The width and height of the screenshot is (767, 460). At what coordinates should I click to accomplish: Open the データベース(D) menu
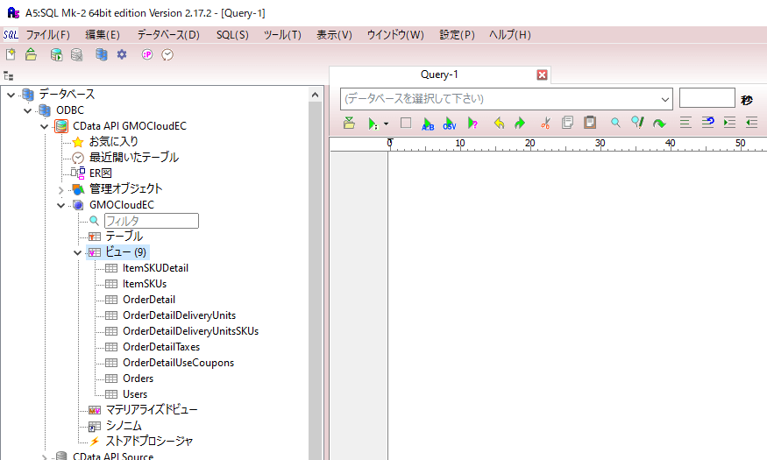[x=168, y=35]
